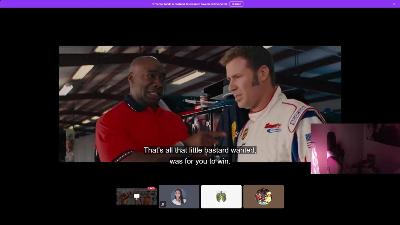Image resolution: width=400 pixels, height=225 pixels.
Task: Disable Streamer Mode from the banner
Action: (236, 4)
